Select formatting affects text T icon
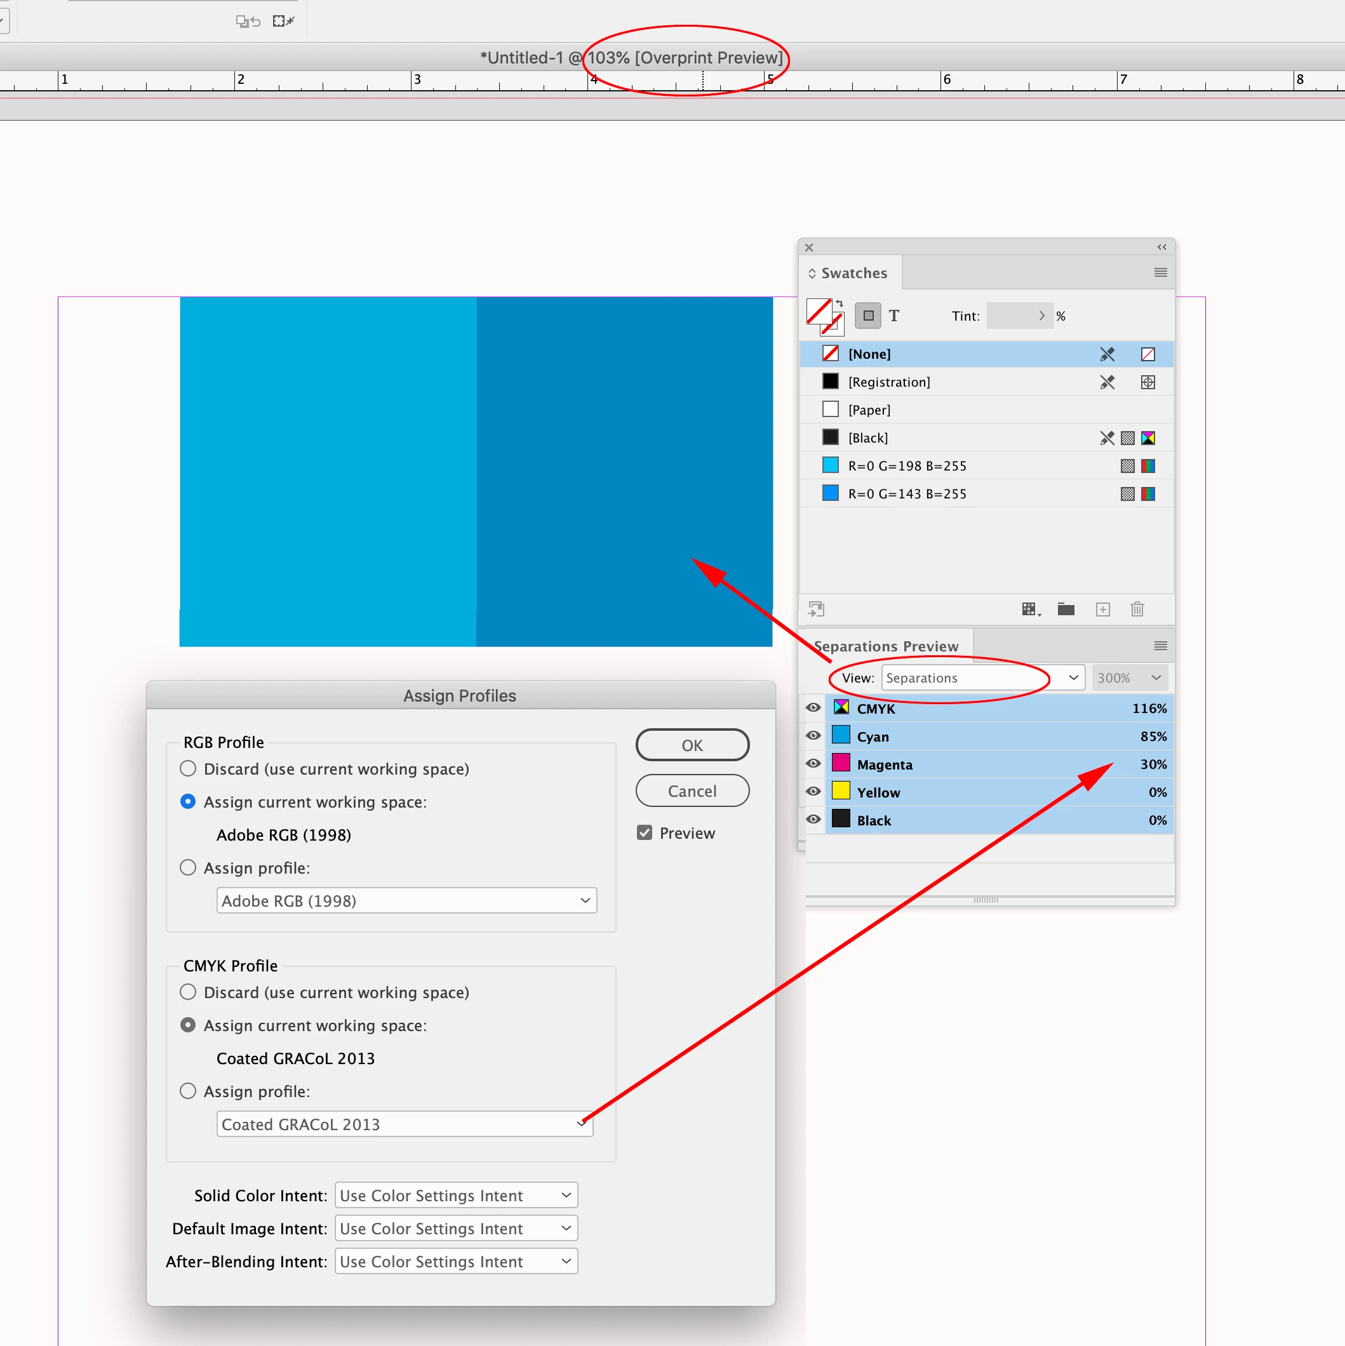Image resolution: width=1345 pixels, height=1346 pixels. pos(894,316)
